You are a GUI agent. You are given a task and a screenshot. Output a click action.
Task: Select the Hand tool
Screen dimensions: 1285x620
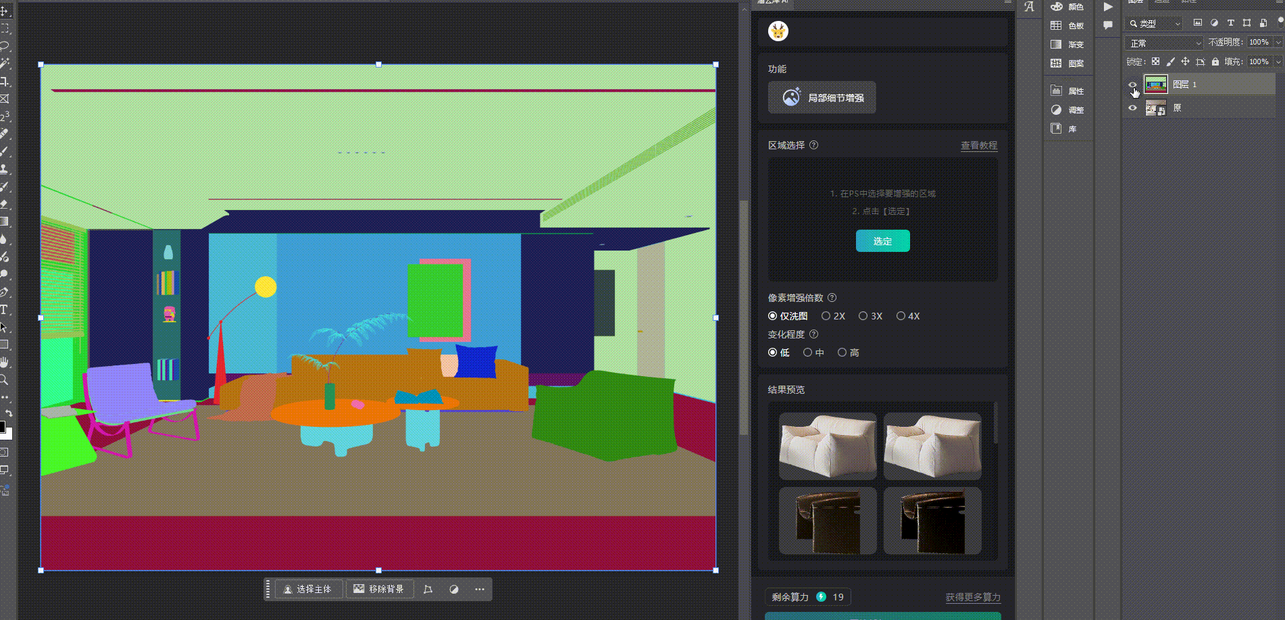pyautogui.click(x=5, y=363)
